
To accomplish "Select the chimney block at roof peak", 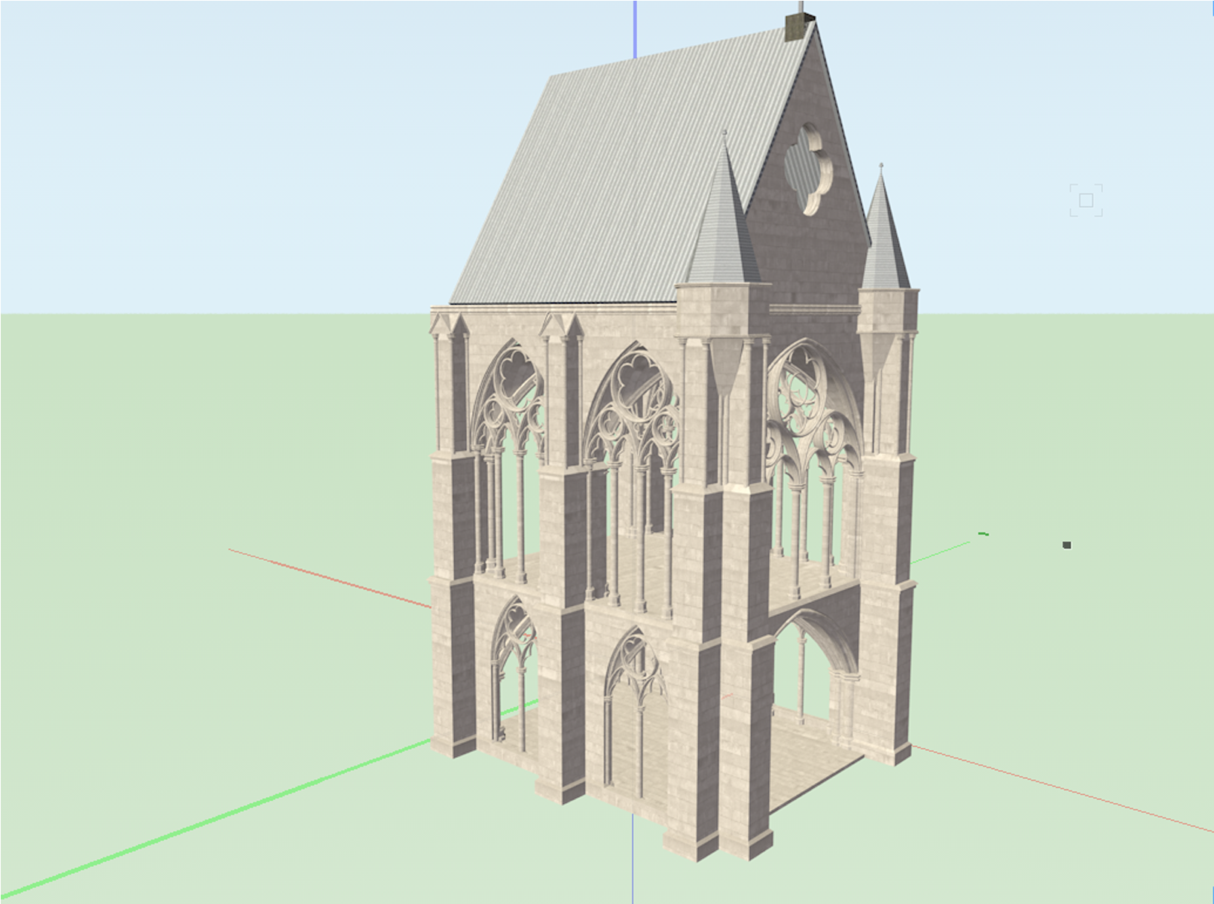I will click(795, 28).
